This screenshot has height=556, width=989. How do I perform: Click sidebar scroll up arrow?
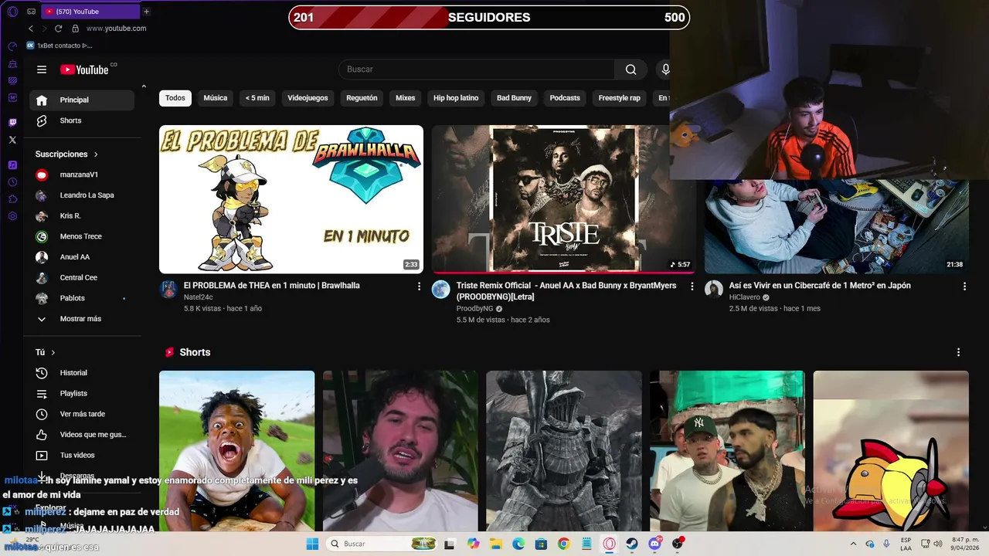tap(144, 86)
